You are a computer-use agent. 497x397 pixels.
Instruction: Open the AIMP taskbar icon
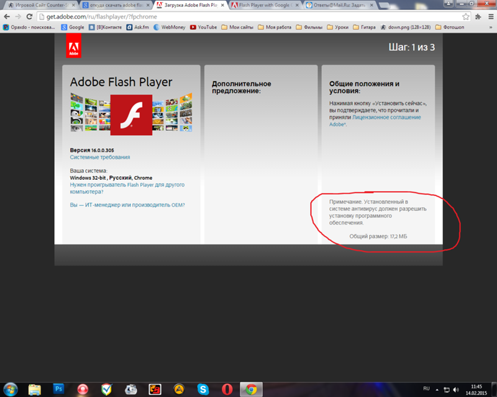click(x=179, y=389)
